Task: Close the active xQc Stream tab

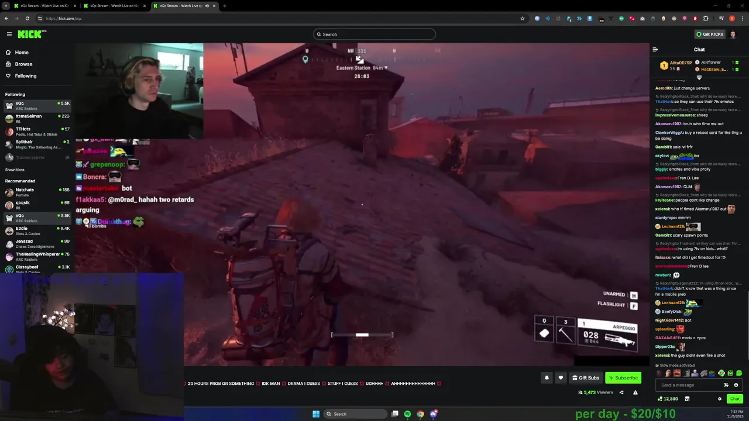Action: click(215, 6)
